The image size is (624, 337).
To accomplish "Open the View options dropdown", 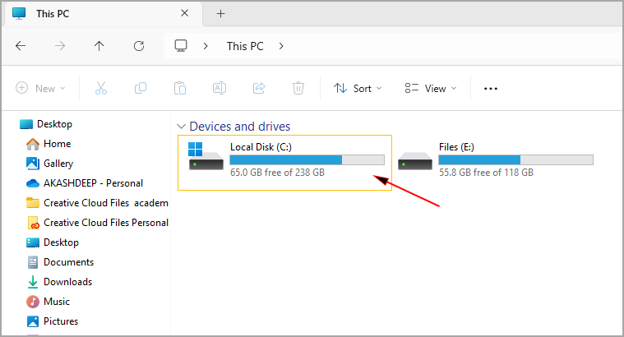I will 431,88.
